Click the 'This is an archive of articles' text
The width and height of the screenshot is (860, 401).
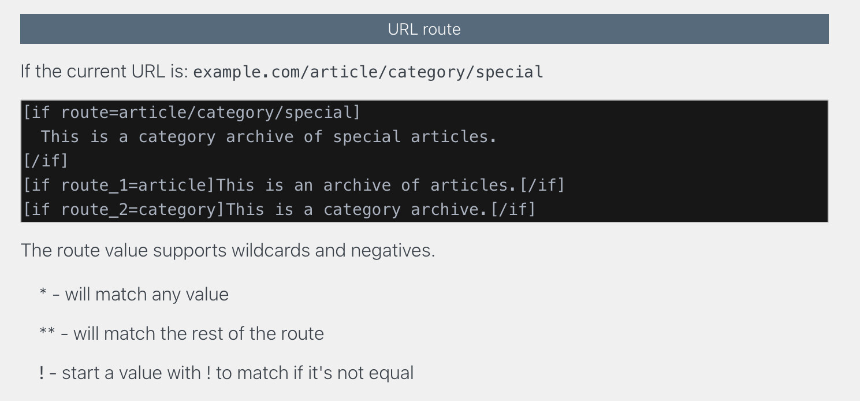366,185
